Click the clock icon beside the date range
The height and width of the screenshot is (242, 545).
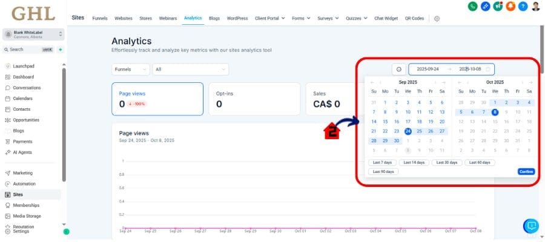pyautogui.click(x=399, y=70)
